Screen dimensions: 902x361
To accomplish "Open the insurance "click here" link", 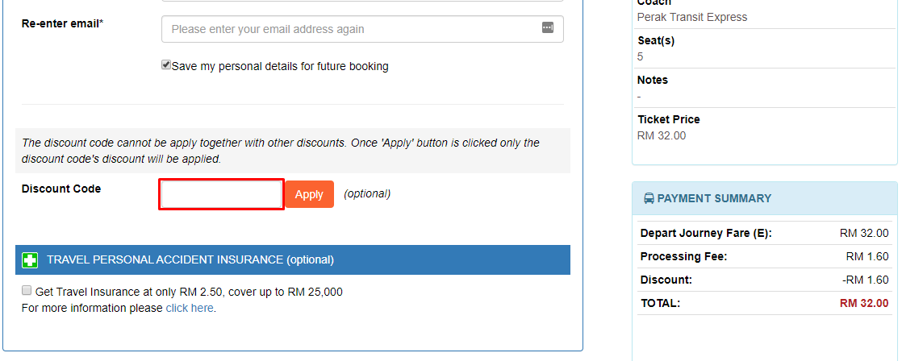I will point(190,308).
